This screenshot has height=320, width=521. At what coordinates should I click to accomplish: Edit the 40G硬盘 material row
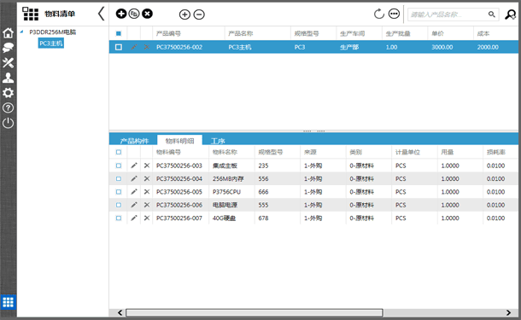(x=134, y=218)
